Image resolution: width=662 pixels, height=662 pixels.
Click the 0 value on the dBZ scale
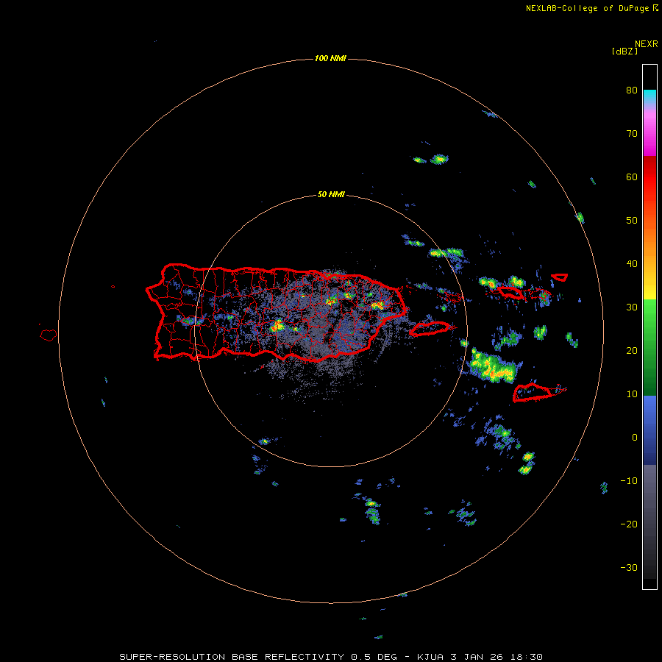[x=635, y=438]
